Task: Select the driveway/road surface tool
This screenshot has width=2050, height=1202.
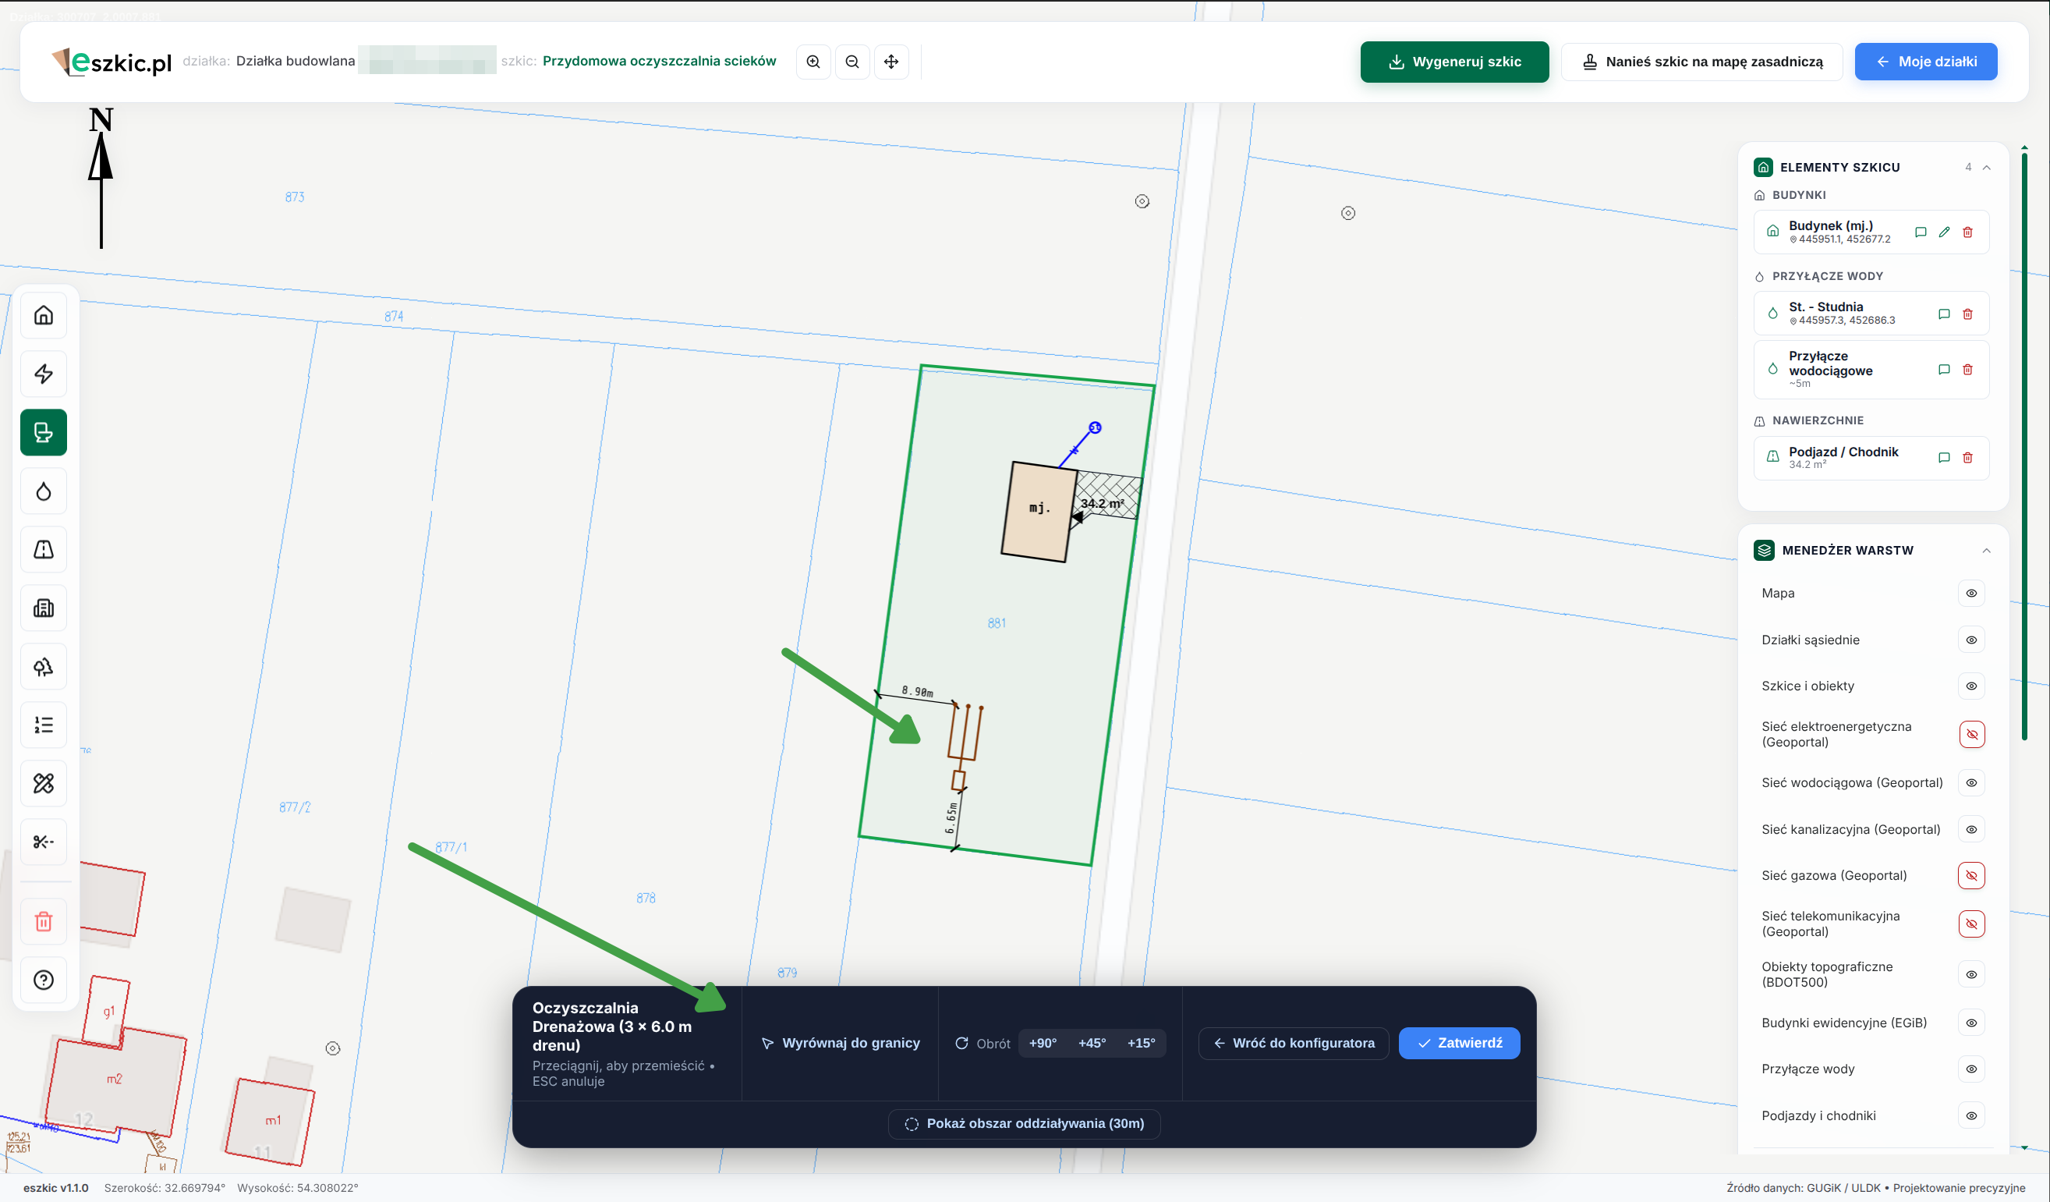Action: pyautogui.click(x=44, y=549)
